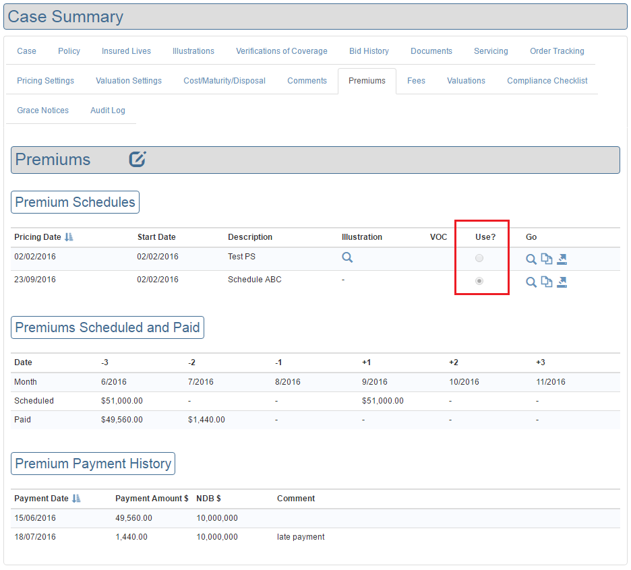Export the Test PS schedule
Screen dimensions: 631x570
click(562, 259)
